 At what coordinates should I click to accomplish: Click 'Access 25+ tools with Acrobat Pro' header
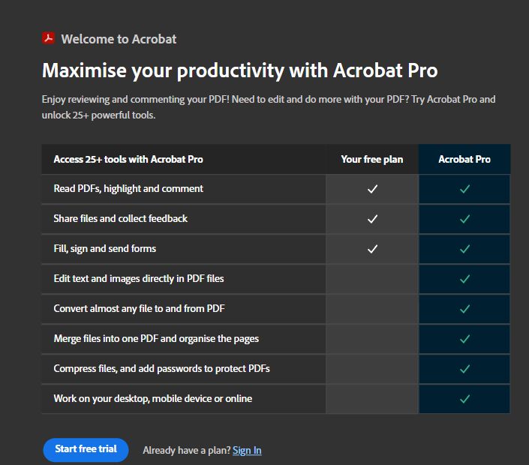(128, 159)
